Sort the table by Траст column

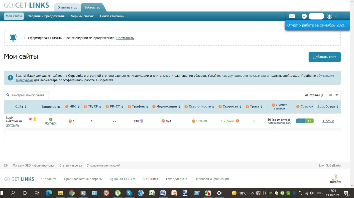[262, 107]
